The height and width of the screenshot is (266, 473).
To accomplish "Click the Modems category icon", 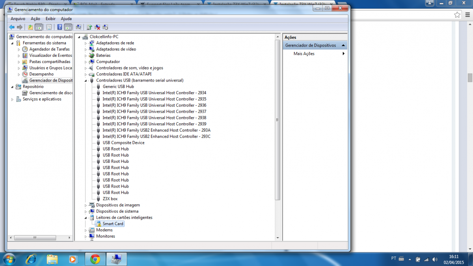I will [92, 230].
